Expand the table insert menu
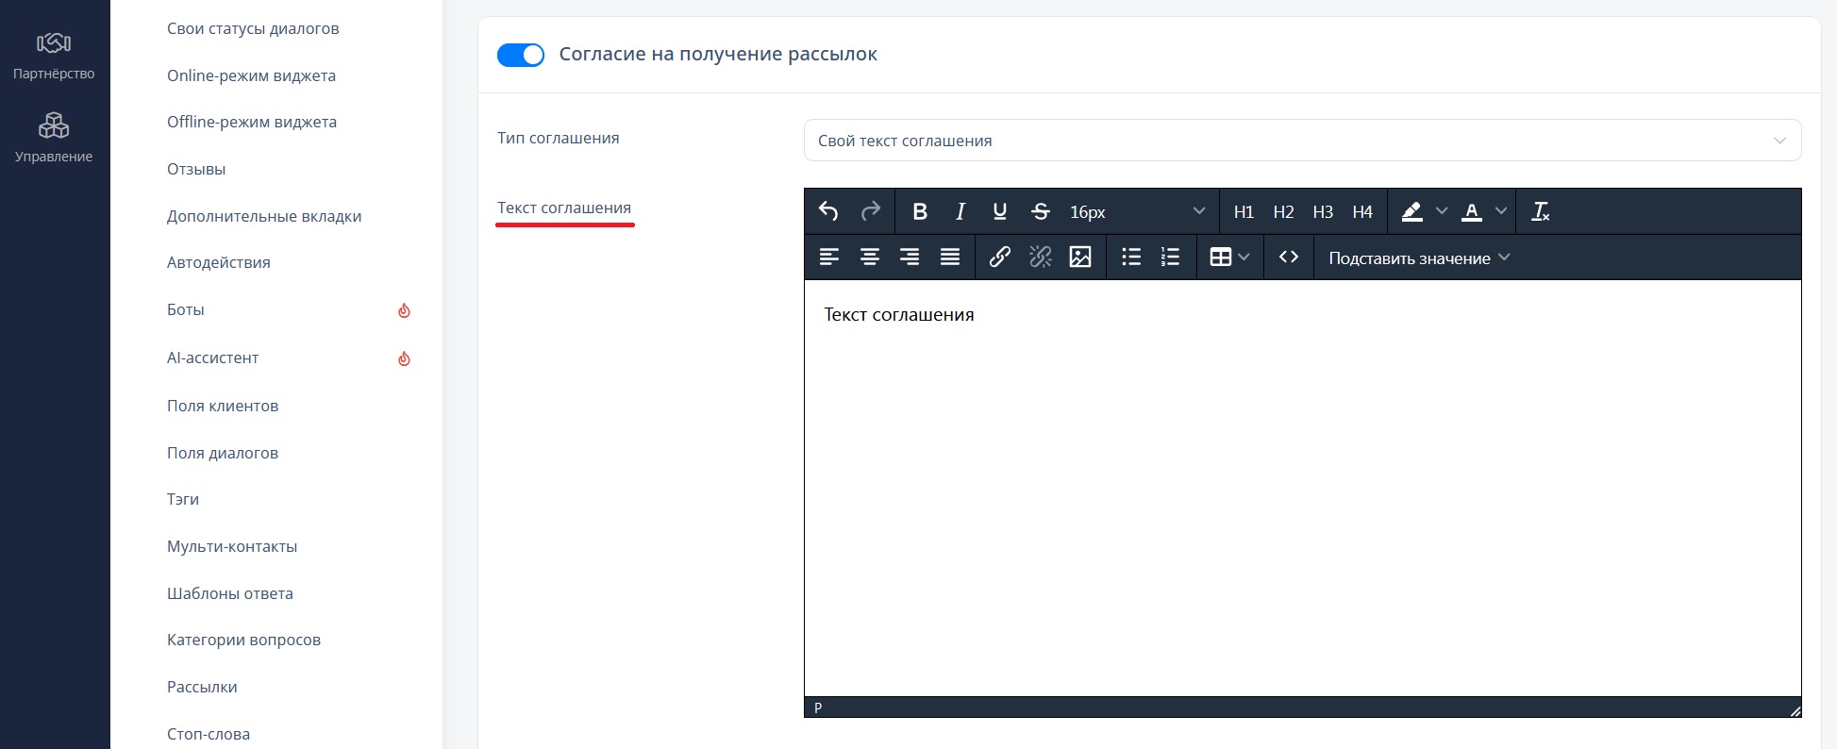 coord(1229,257)
